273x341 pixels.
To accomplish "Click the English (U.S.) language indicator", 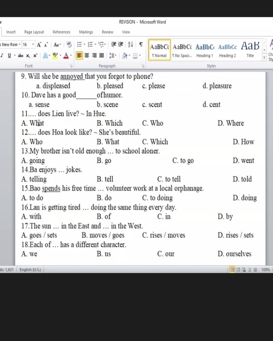I will 30,270.
